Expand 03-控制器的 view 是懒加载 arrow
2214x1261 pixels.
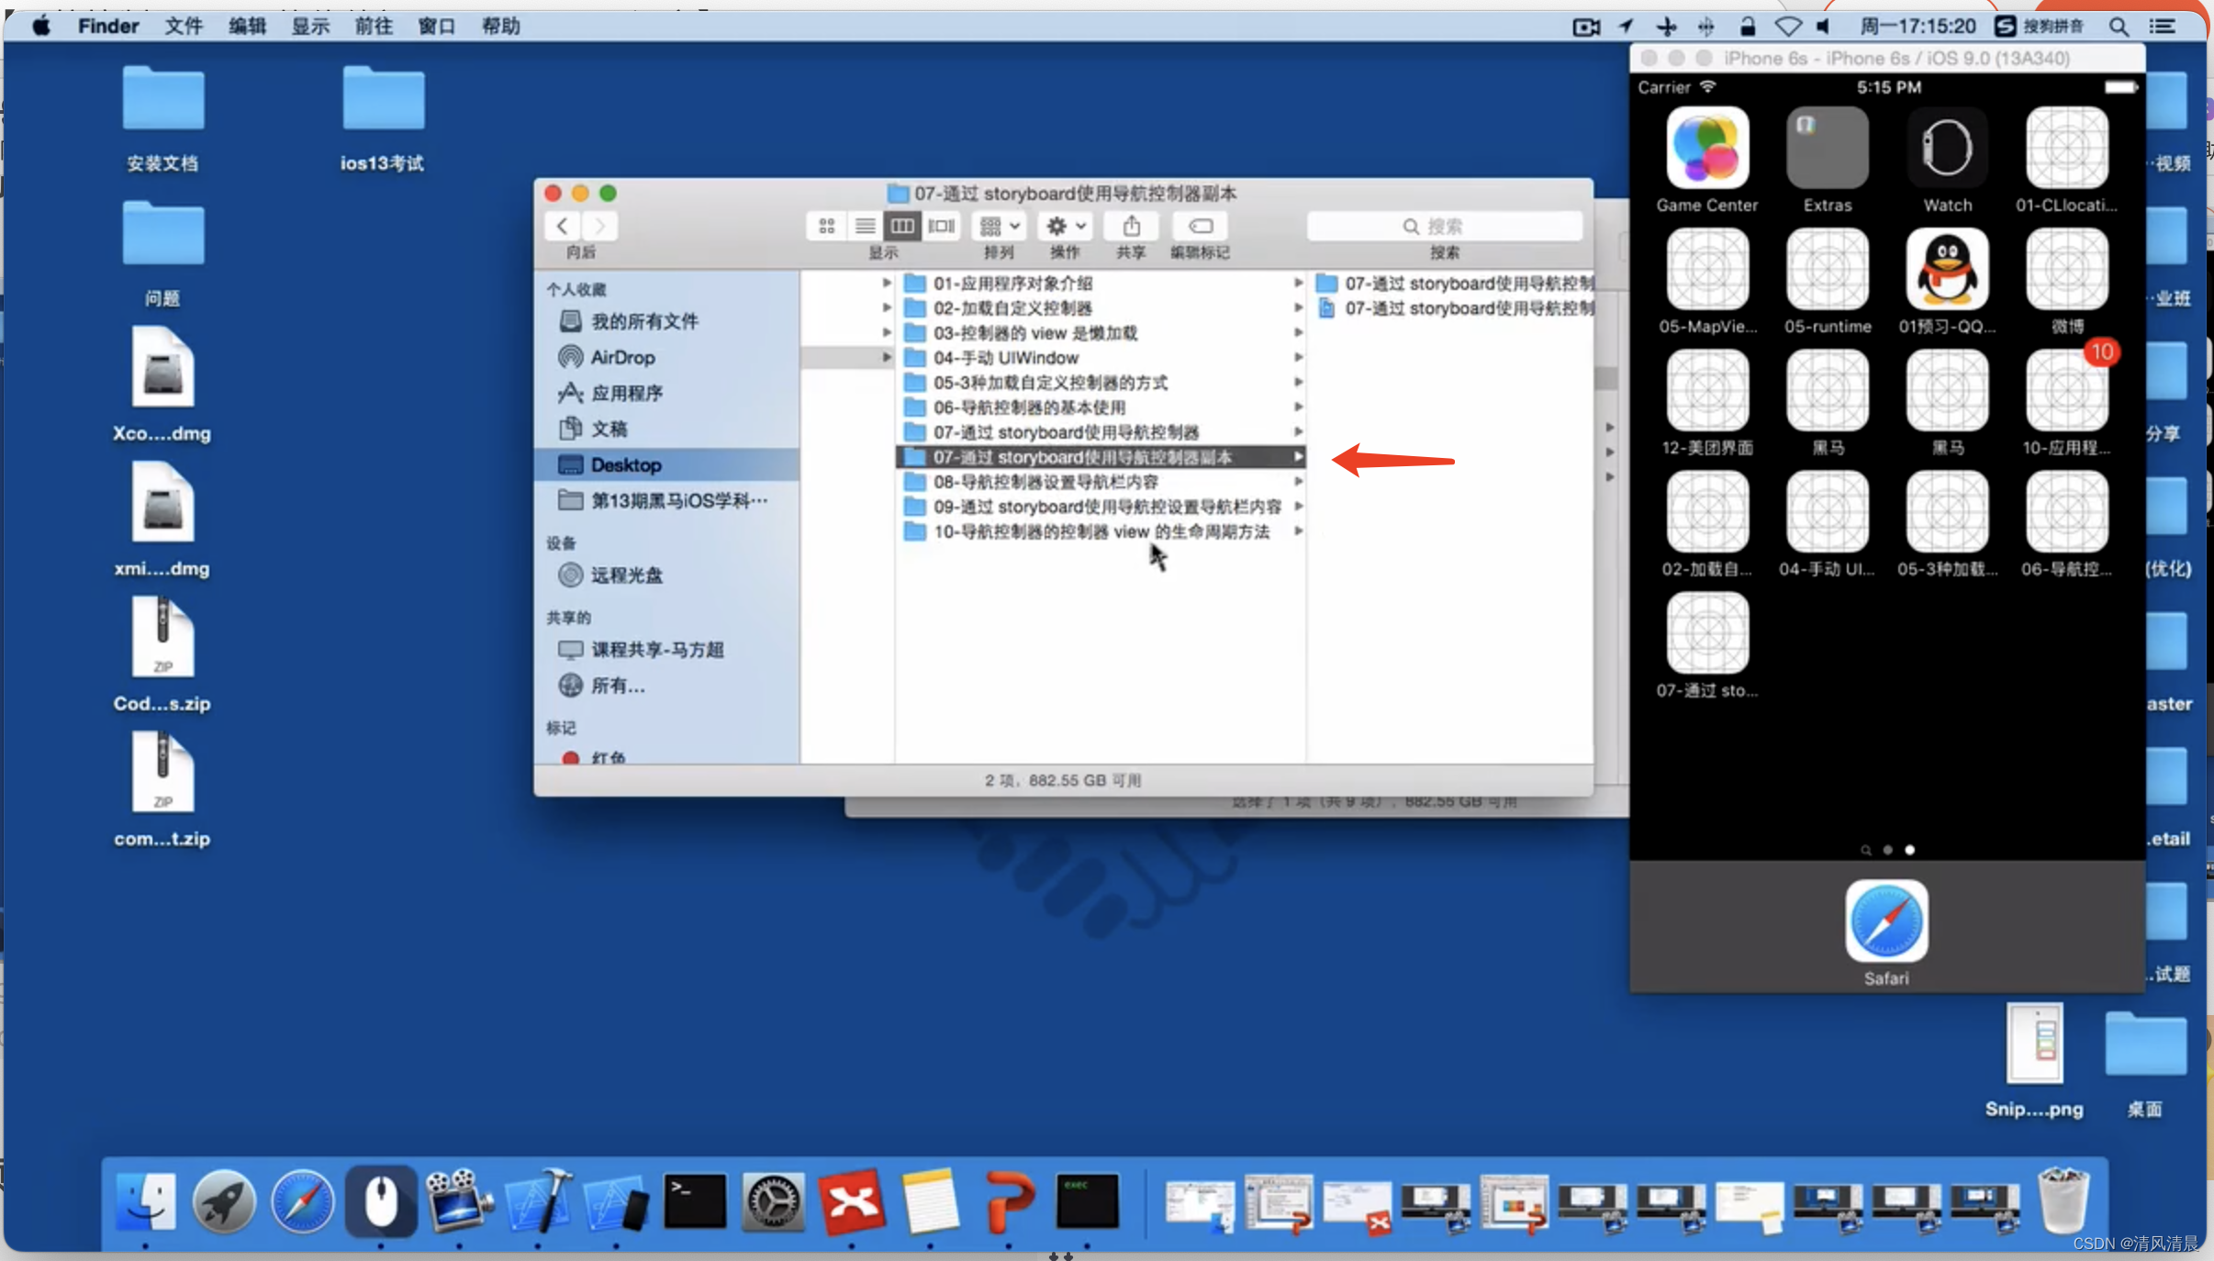tap(1298, 332)
